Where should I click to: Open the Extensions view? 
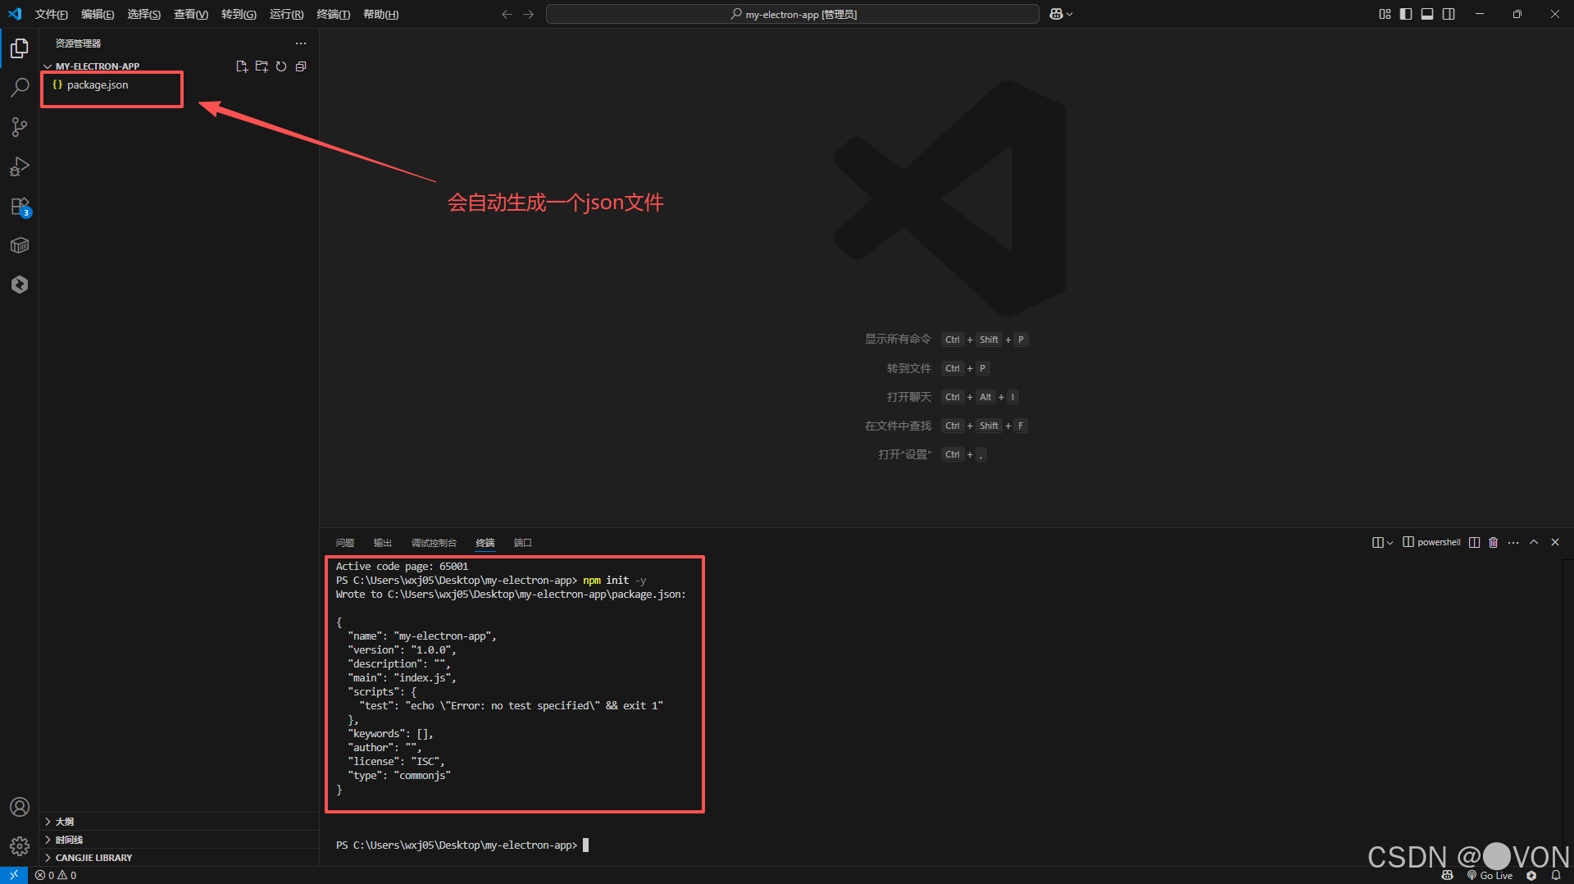tap(20, 206)
